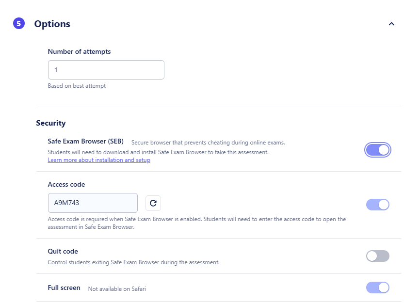Turn off the Access code toggle
Viewport: 420px width, 304px height.
point(378,205)
